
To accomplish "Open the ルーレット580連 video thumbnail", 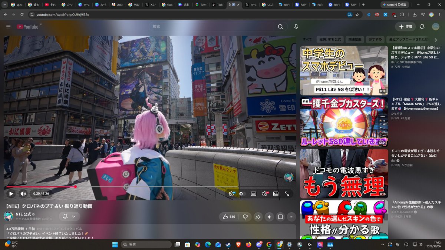I will pyautogui.click(x=344, y=122).
